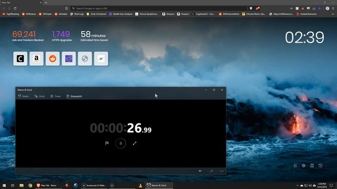This screenshot has width=337, height=189.
Task: Open the gray globe top site tile
Action: tap(85, 58)
